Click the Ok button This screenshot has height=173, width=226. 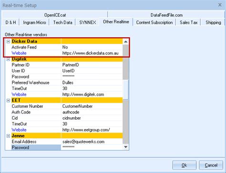[184, 165]
